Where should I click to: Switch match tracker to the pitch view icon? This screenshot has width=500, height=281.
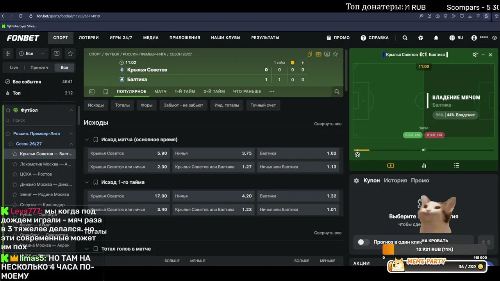391,165
